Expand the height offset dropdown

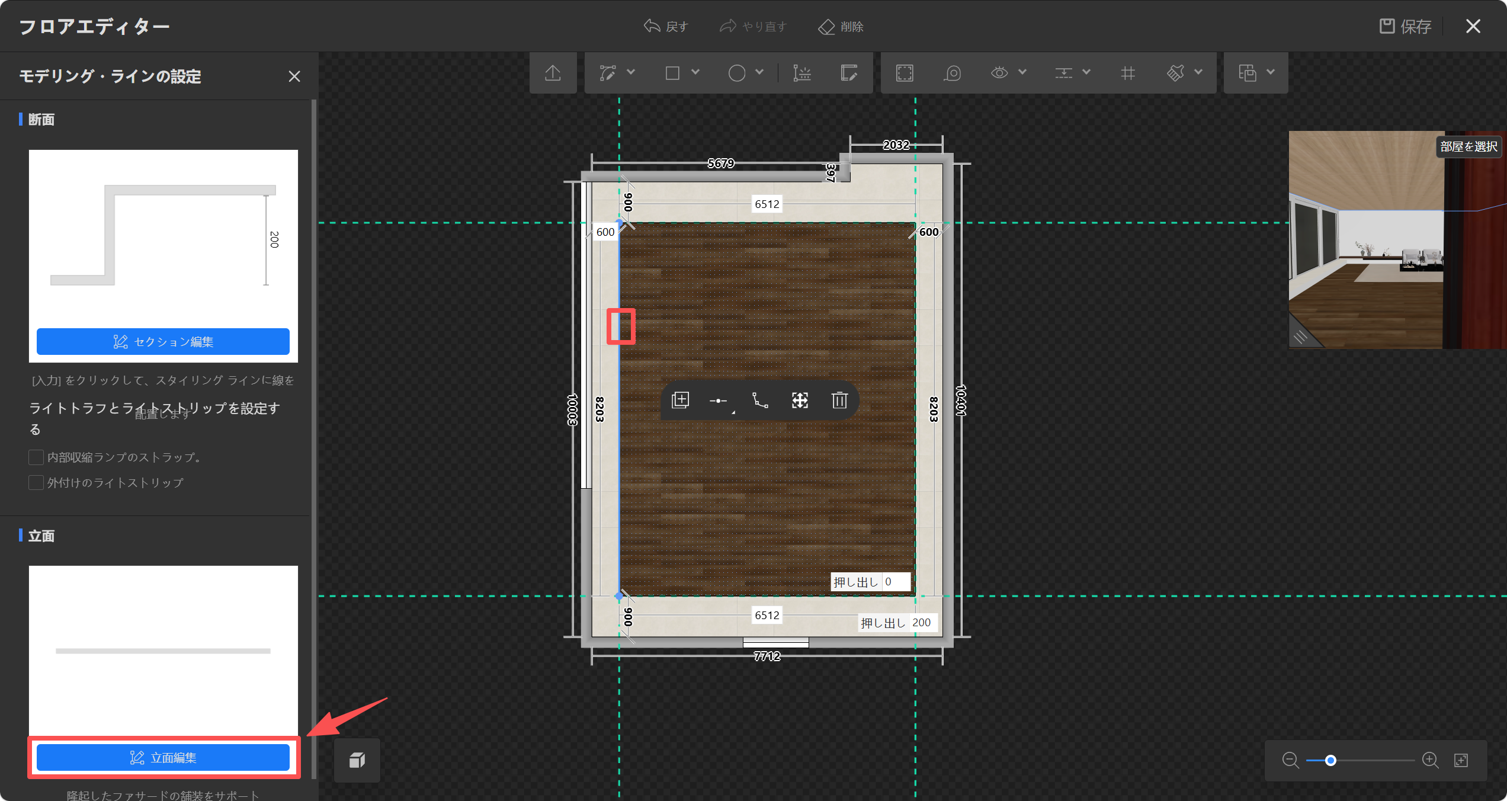[x=1086, y=72]
